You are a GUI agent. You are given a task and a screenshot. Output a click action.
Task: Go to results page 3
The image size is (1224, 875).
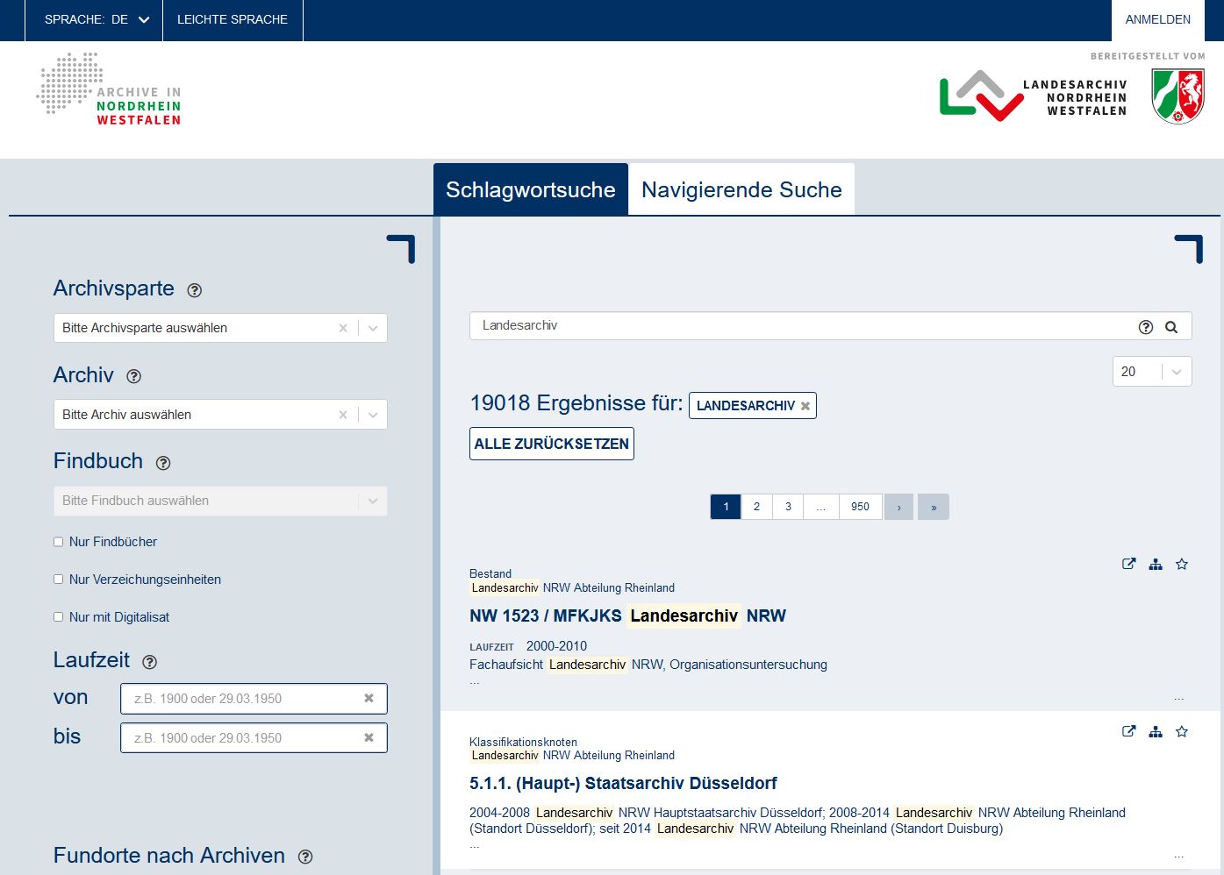[788, 507]
